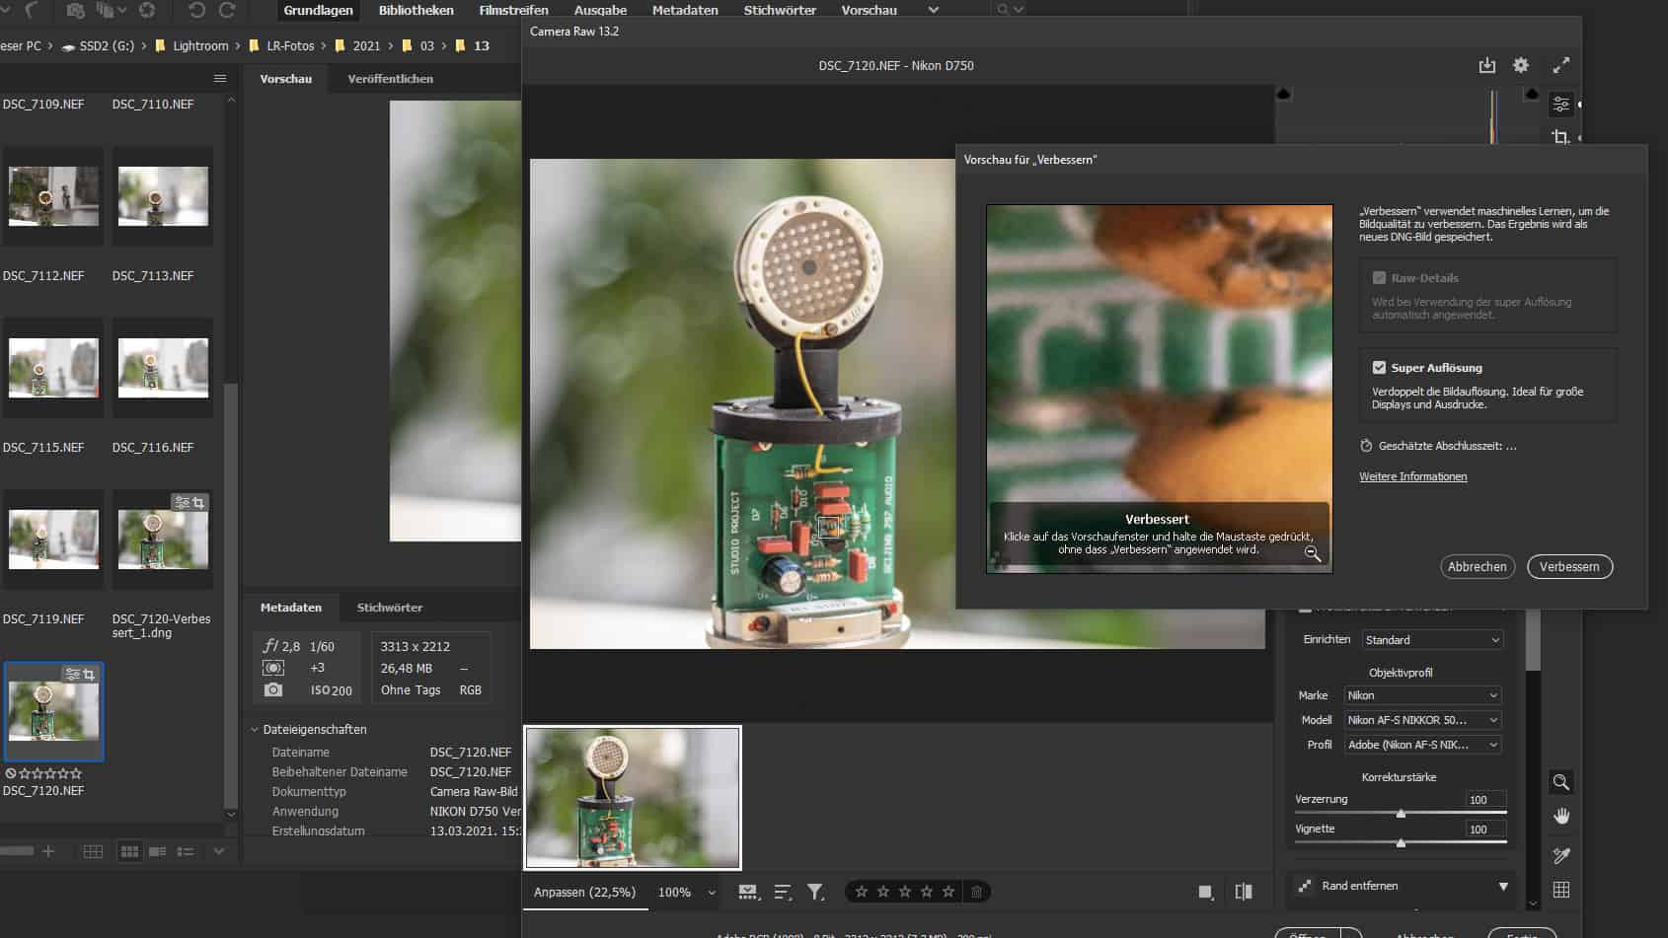The height and width of the screenshot is (938, 1668).
Task: Open the Modell dropdown showing Nikon AF-S NIKKOR
Action: [1421, 720]
